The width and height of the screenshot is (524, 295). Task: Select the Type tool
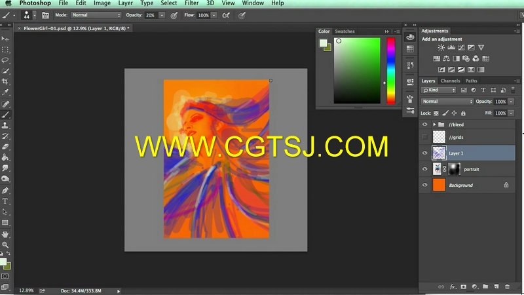coord(5,201)
